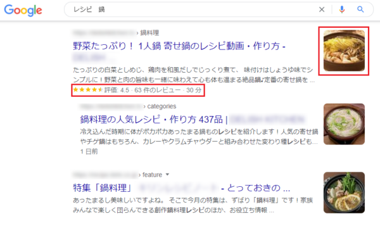Open the 特集「鍋料理」 result title
Image resolution: width=380 pixels, height=228 pixels.
[103, 187]
